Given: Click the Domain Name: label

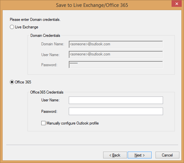Looking at the screenshot, I should 53,44.
